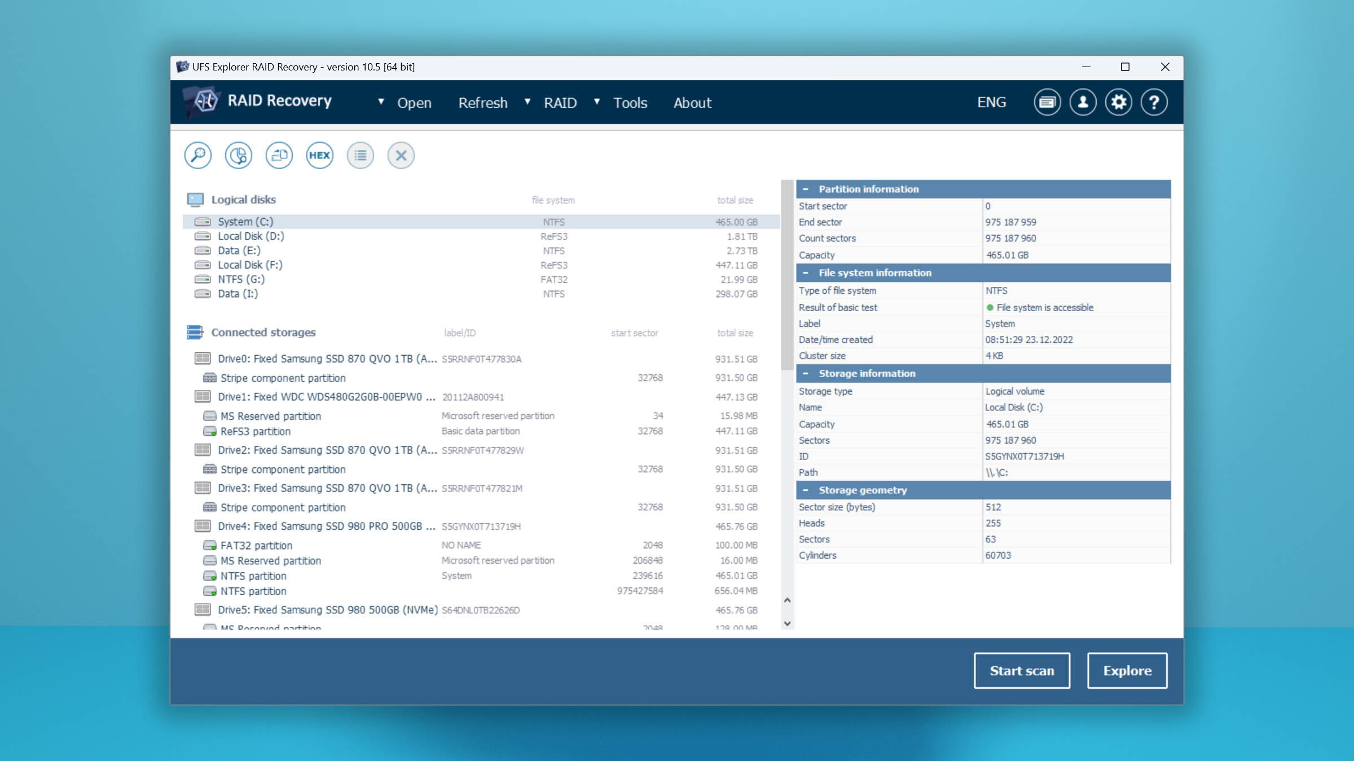Select Drive3 Samsung SSD 870 QVO row
This screenshot has height=761, width=1354.
click(481, 488)
